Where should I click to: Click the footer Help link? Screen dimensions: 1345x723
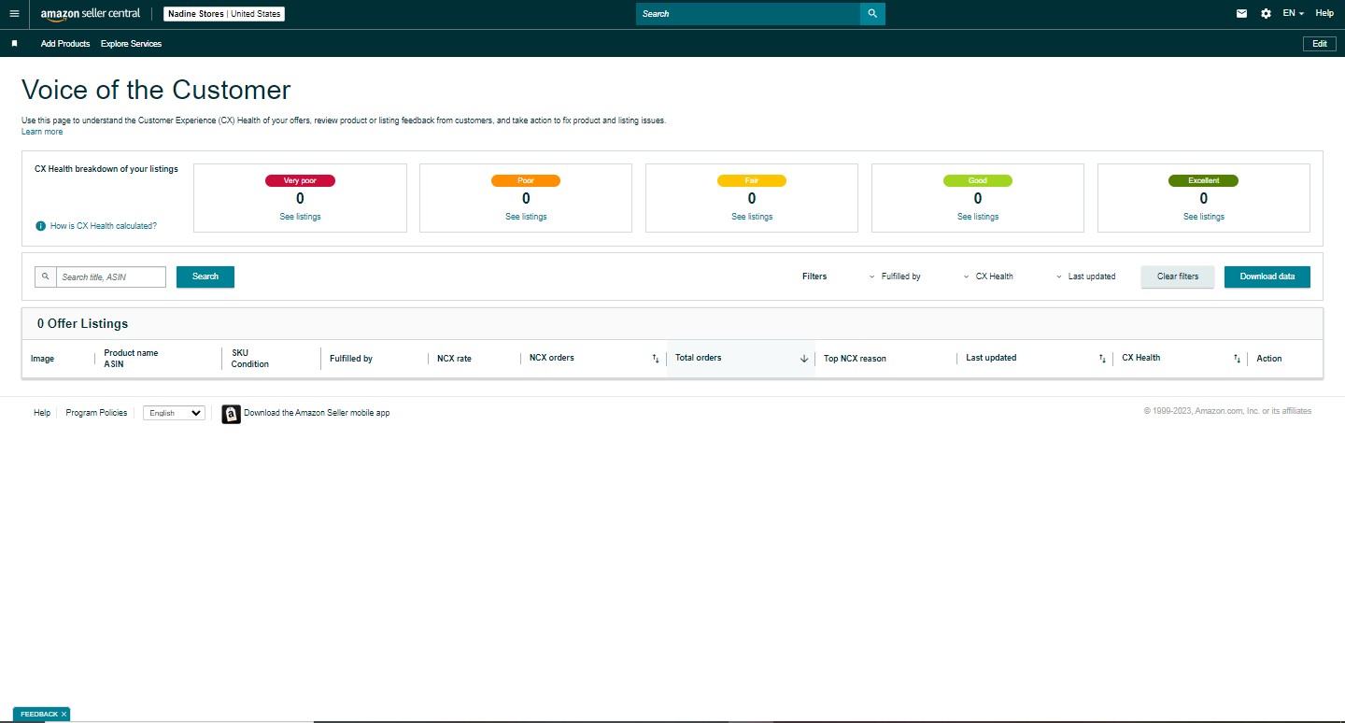click(x=42, y=413)
